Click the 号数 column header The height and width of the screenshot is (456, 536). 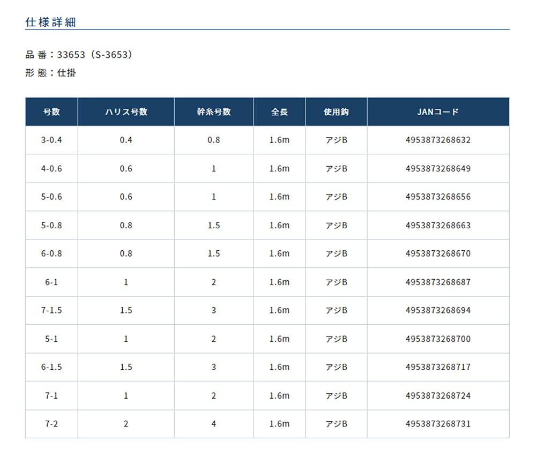click(51, 112)
